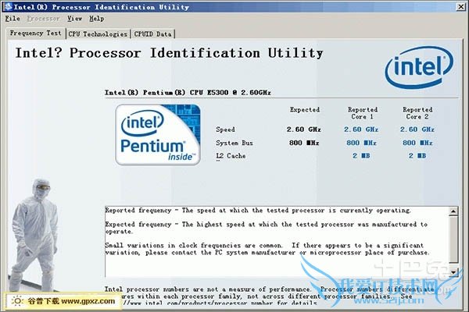469x312 pixels.
Task: Click the 'Expected frequency' description line
Action: (x=267, y=228)
